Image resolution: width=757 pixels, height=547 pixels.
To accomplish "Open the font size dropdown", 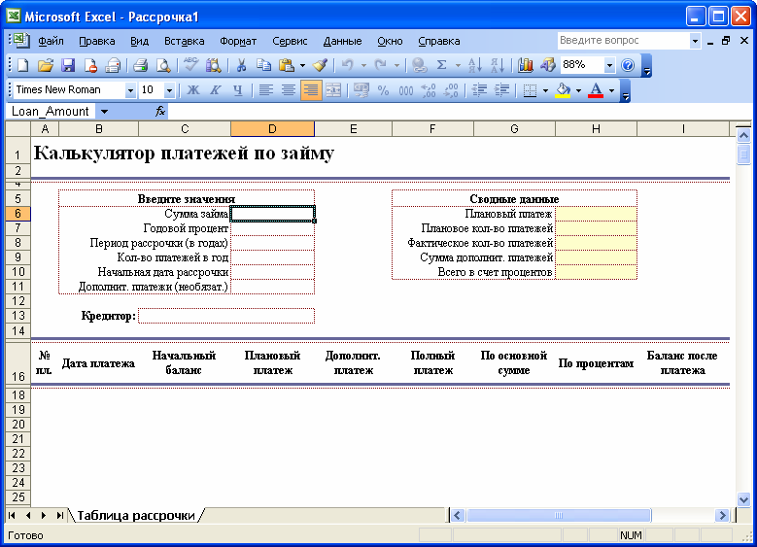I will click(169, 90).
